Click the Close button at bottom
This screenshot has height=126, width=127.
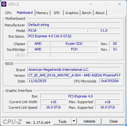(x=113, y=121)
